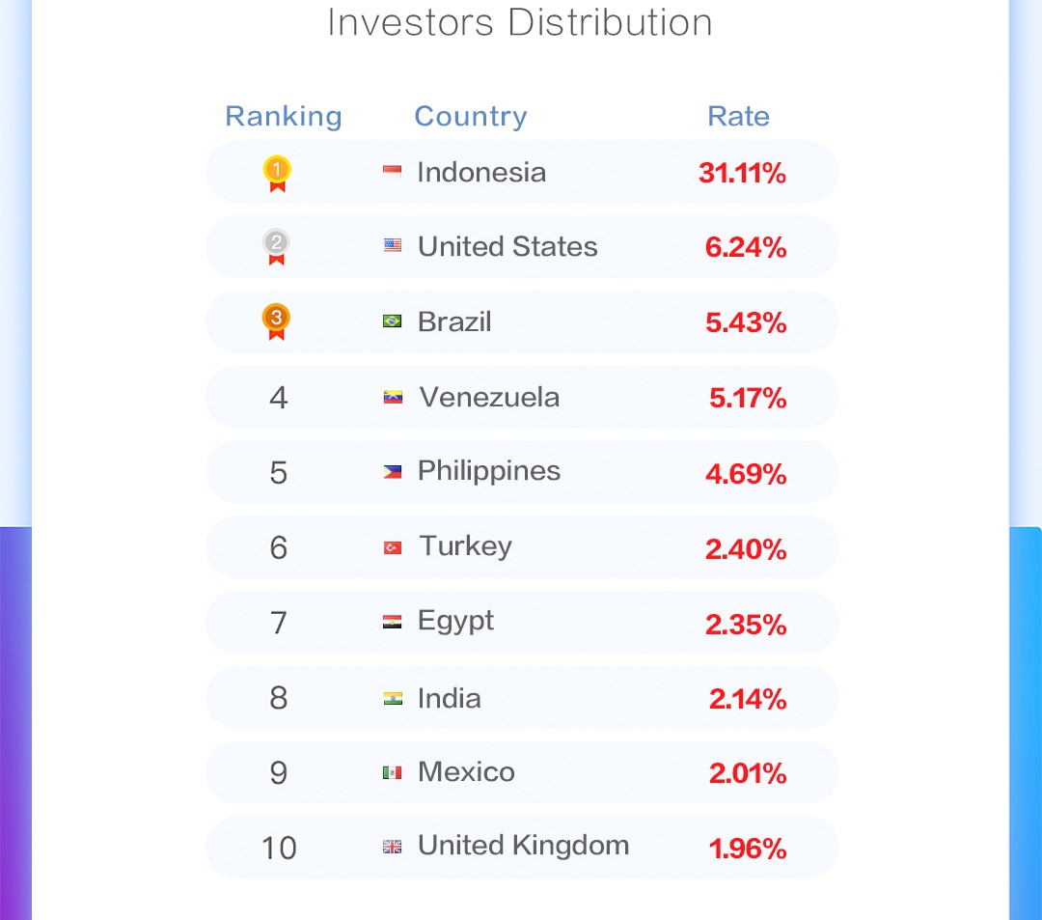Click the India flag icon
This screenshot has height=920, width=1042.
pyautogui.click(x=392, y=698)
